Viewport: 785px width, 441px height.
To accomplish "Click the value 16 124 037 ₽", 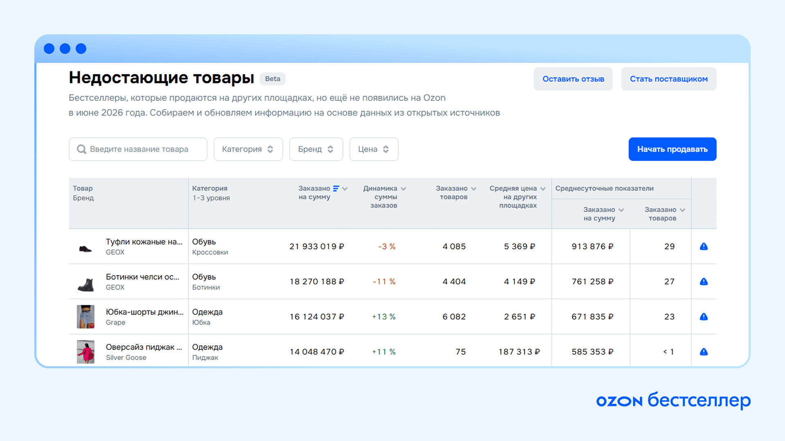I will pos(317,316).
